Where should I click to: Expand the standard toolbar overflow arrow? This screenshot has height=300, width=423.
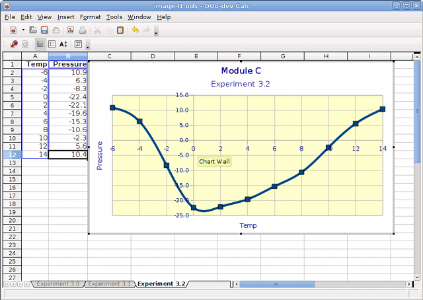point(156,32)
